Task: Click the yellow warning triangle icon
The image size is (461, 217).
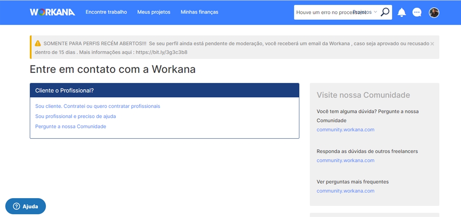Action: point(38,44)
